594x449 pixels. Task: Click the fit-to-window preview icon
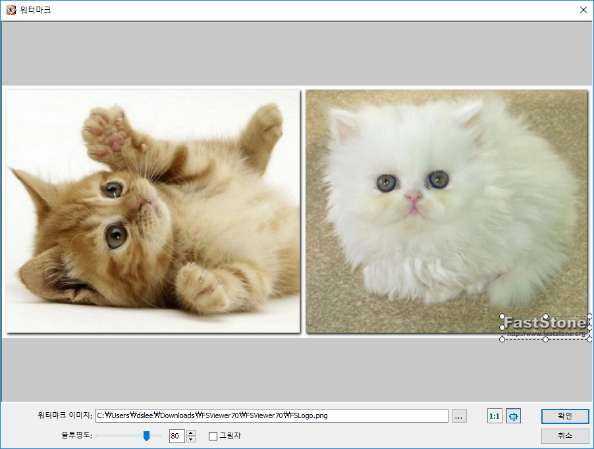coord(513,416)
